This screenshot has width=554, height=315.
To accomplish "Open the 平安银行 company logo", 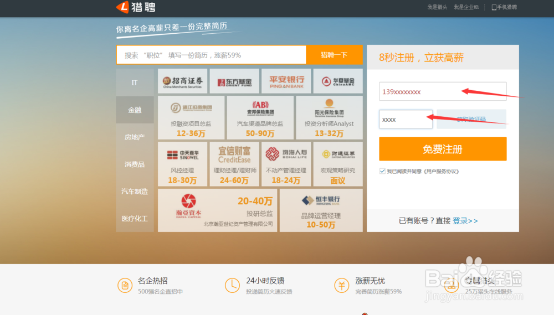I will 286,81.
